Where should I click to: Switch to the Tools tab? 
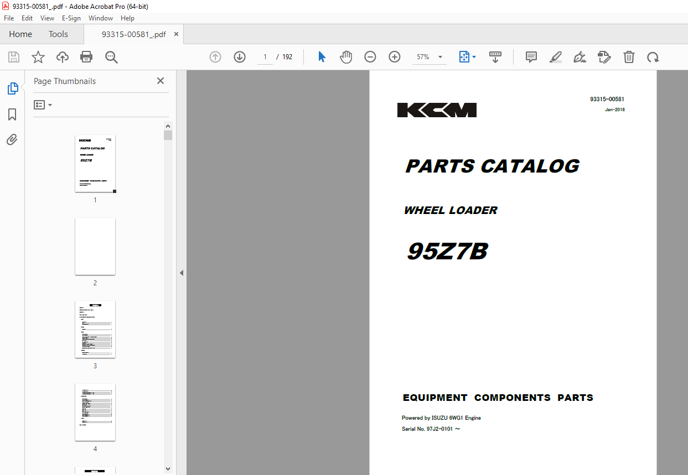(58, 34)
